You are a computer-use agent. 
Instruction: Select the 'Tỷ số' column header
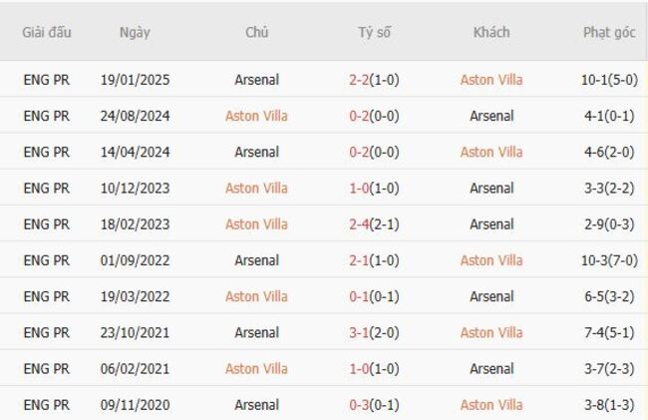tap(375, 32)
